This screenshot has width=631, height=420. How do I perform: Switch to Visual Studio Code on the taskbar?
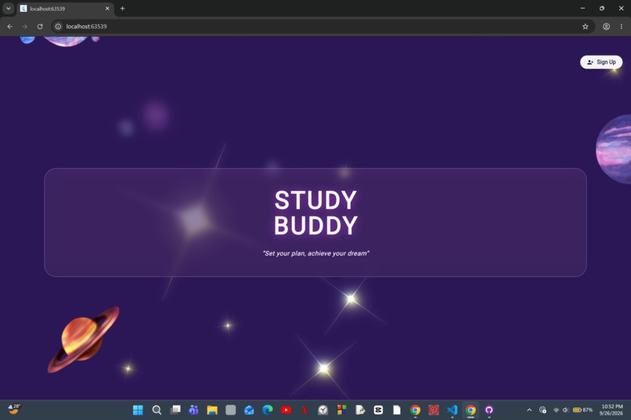[453, 410]
